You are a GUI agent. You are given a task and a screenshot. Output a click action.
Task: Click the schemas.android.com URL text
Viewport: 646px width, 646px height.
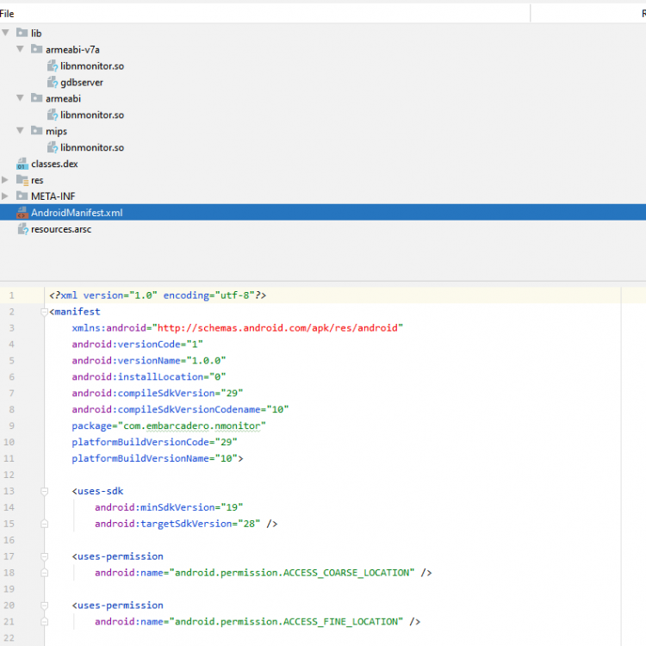277,328
